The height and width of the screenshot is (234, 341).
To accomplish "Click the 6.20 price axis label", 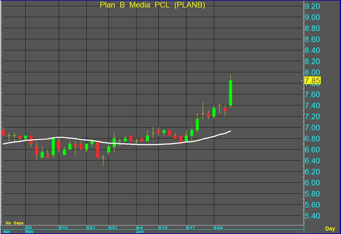I will pyautogui.click(x=312, y=172).
